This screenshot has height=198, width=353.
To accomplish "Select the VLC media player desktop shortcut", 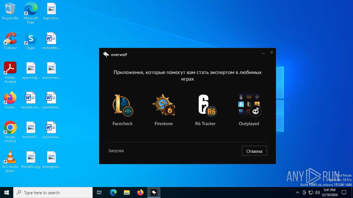I will 10,162.
